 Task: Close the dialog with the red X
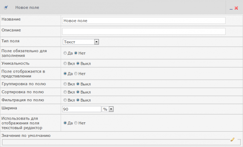237,8
